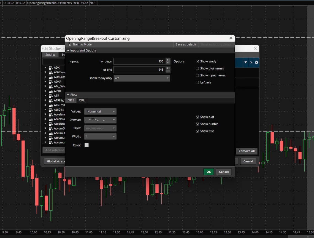Image resolution: width=314 pixels, height=238 pixels.
Task: Click the Remove all button
Action: coord(246,151)
